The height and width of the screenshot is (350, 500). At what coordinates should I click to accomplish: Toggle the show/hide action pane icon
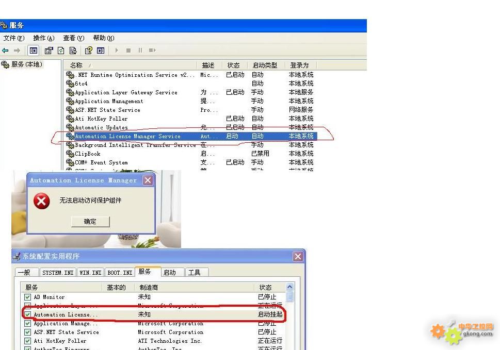pos(101,51)
